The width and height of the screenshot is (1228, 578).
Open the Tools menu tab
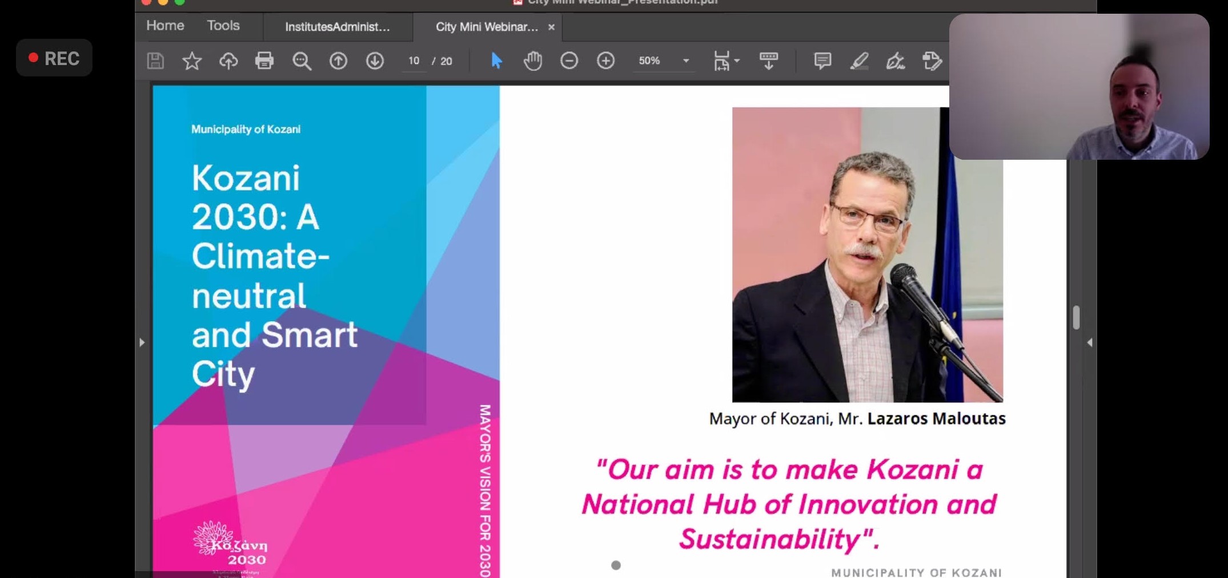pos(223,26)
